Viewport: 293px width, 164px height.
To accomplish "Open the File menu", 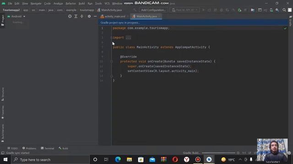I will pos(10,4).
